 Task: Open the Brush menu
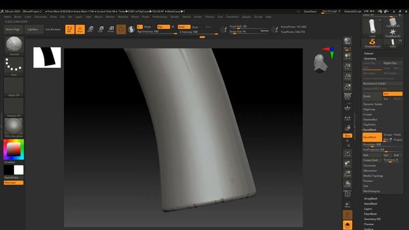tap(18, 17)
